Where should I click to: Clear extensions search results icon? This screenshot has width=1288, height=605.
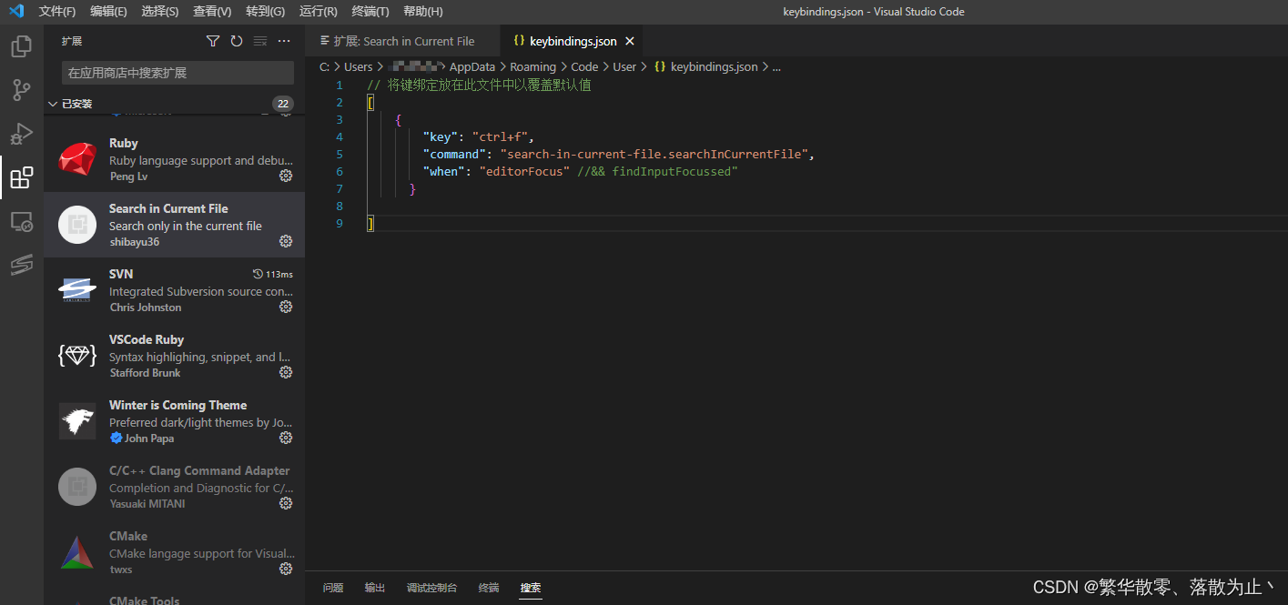(260, 41)
